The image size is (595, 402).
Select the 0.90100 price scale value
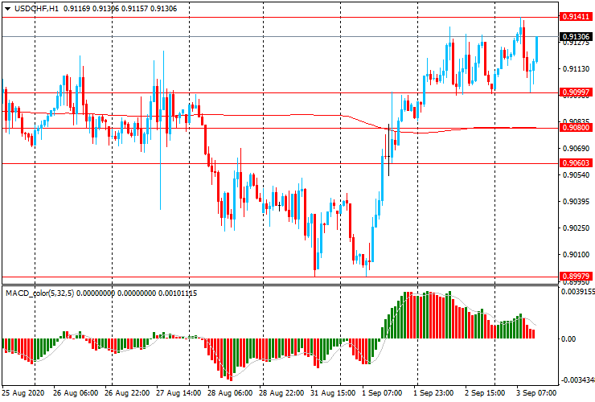(x=576, y=255)
